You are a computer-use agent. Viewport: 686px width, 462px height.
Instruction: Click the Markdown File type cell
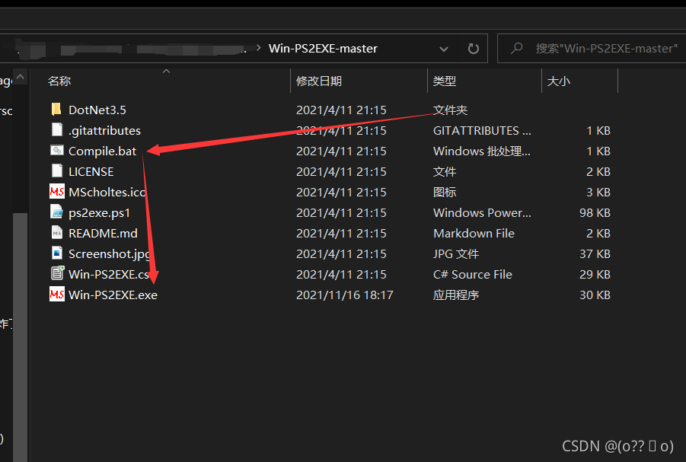point(474,233)
